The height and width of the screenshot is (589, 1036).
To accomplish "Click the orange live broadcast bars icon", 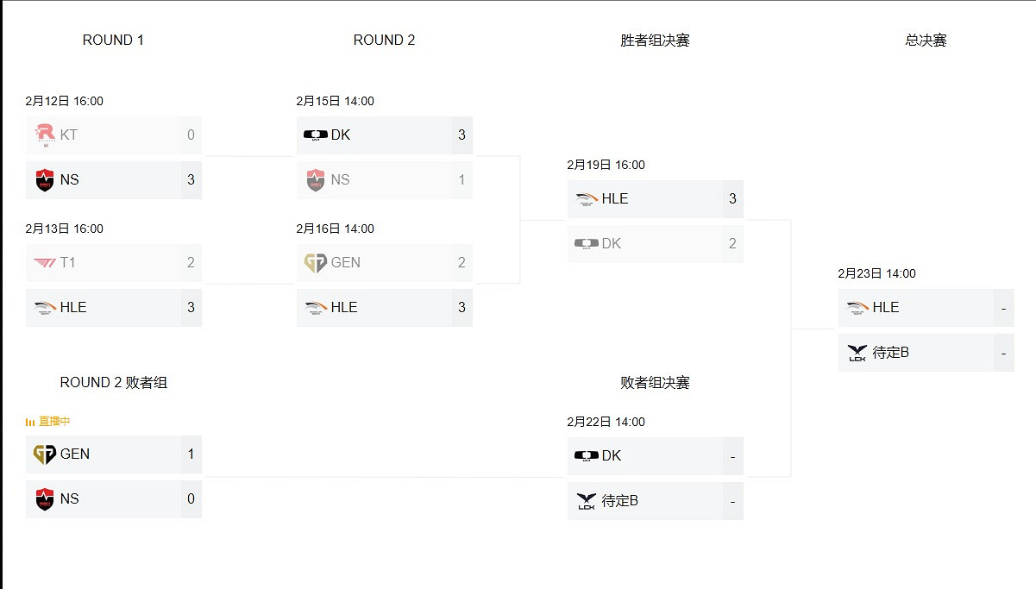I will point(30,423).
